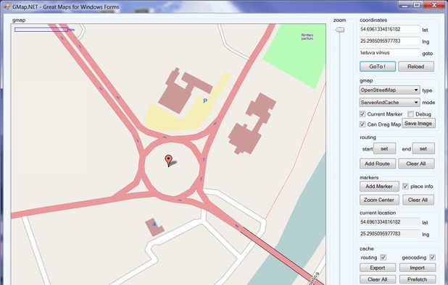Toggle the place info checkbox

[405, 186]
